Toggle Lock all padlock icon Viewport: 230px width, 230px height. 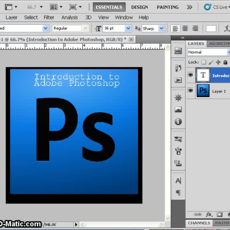tap(225, 62)
